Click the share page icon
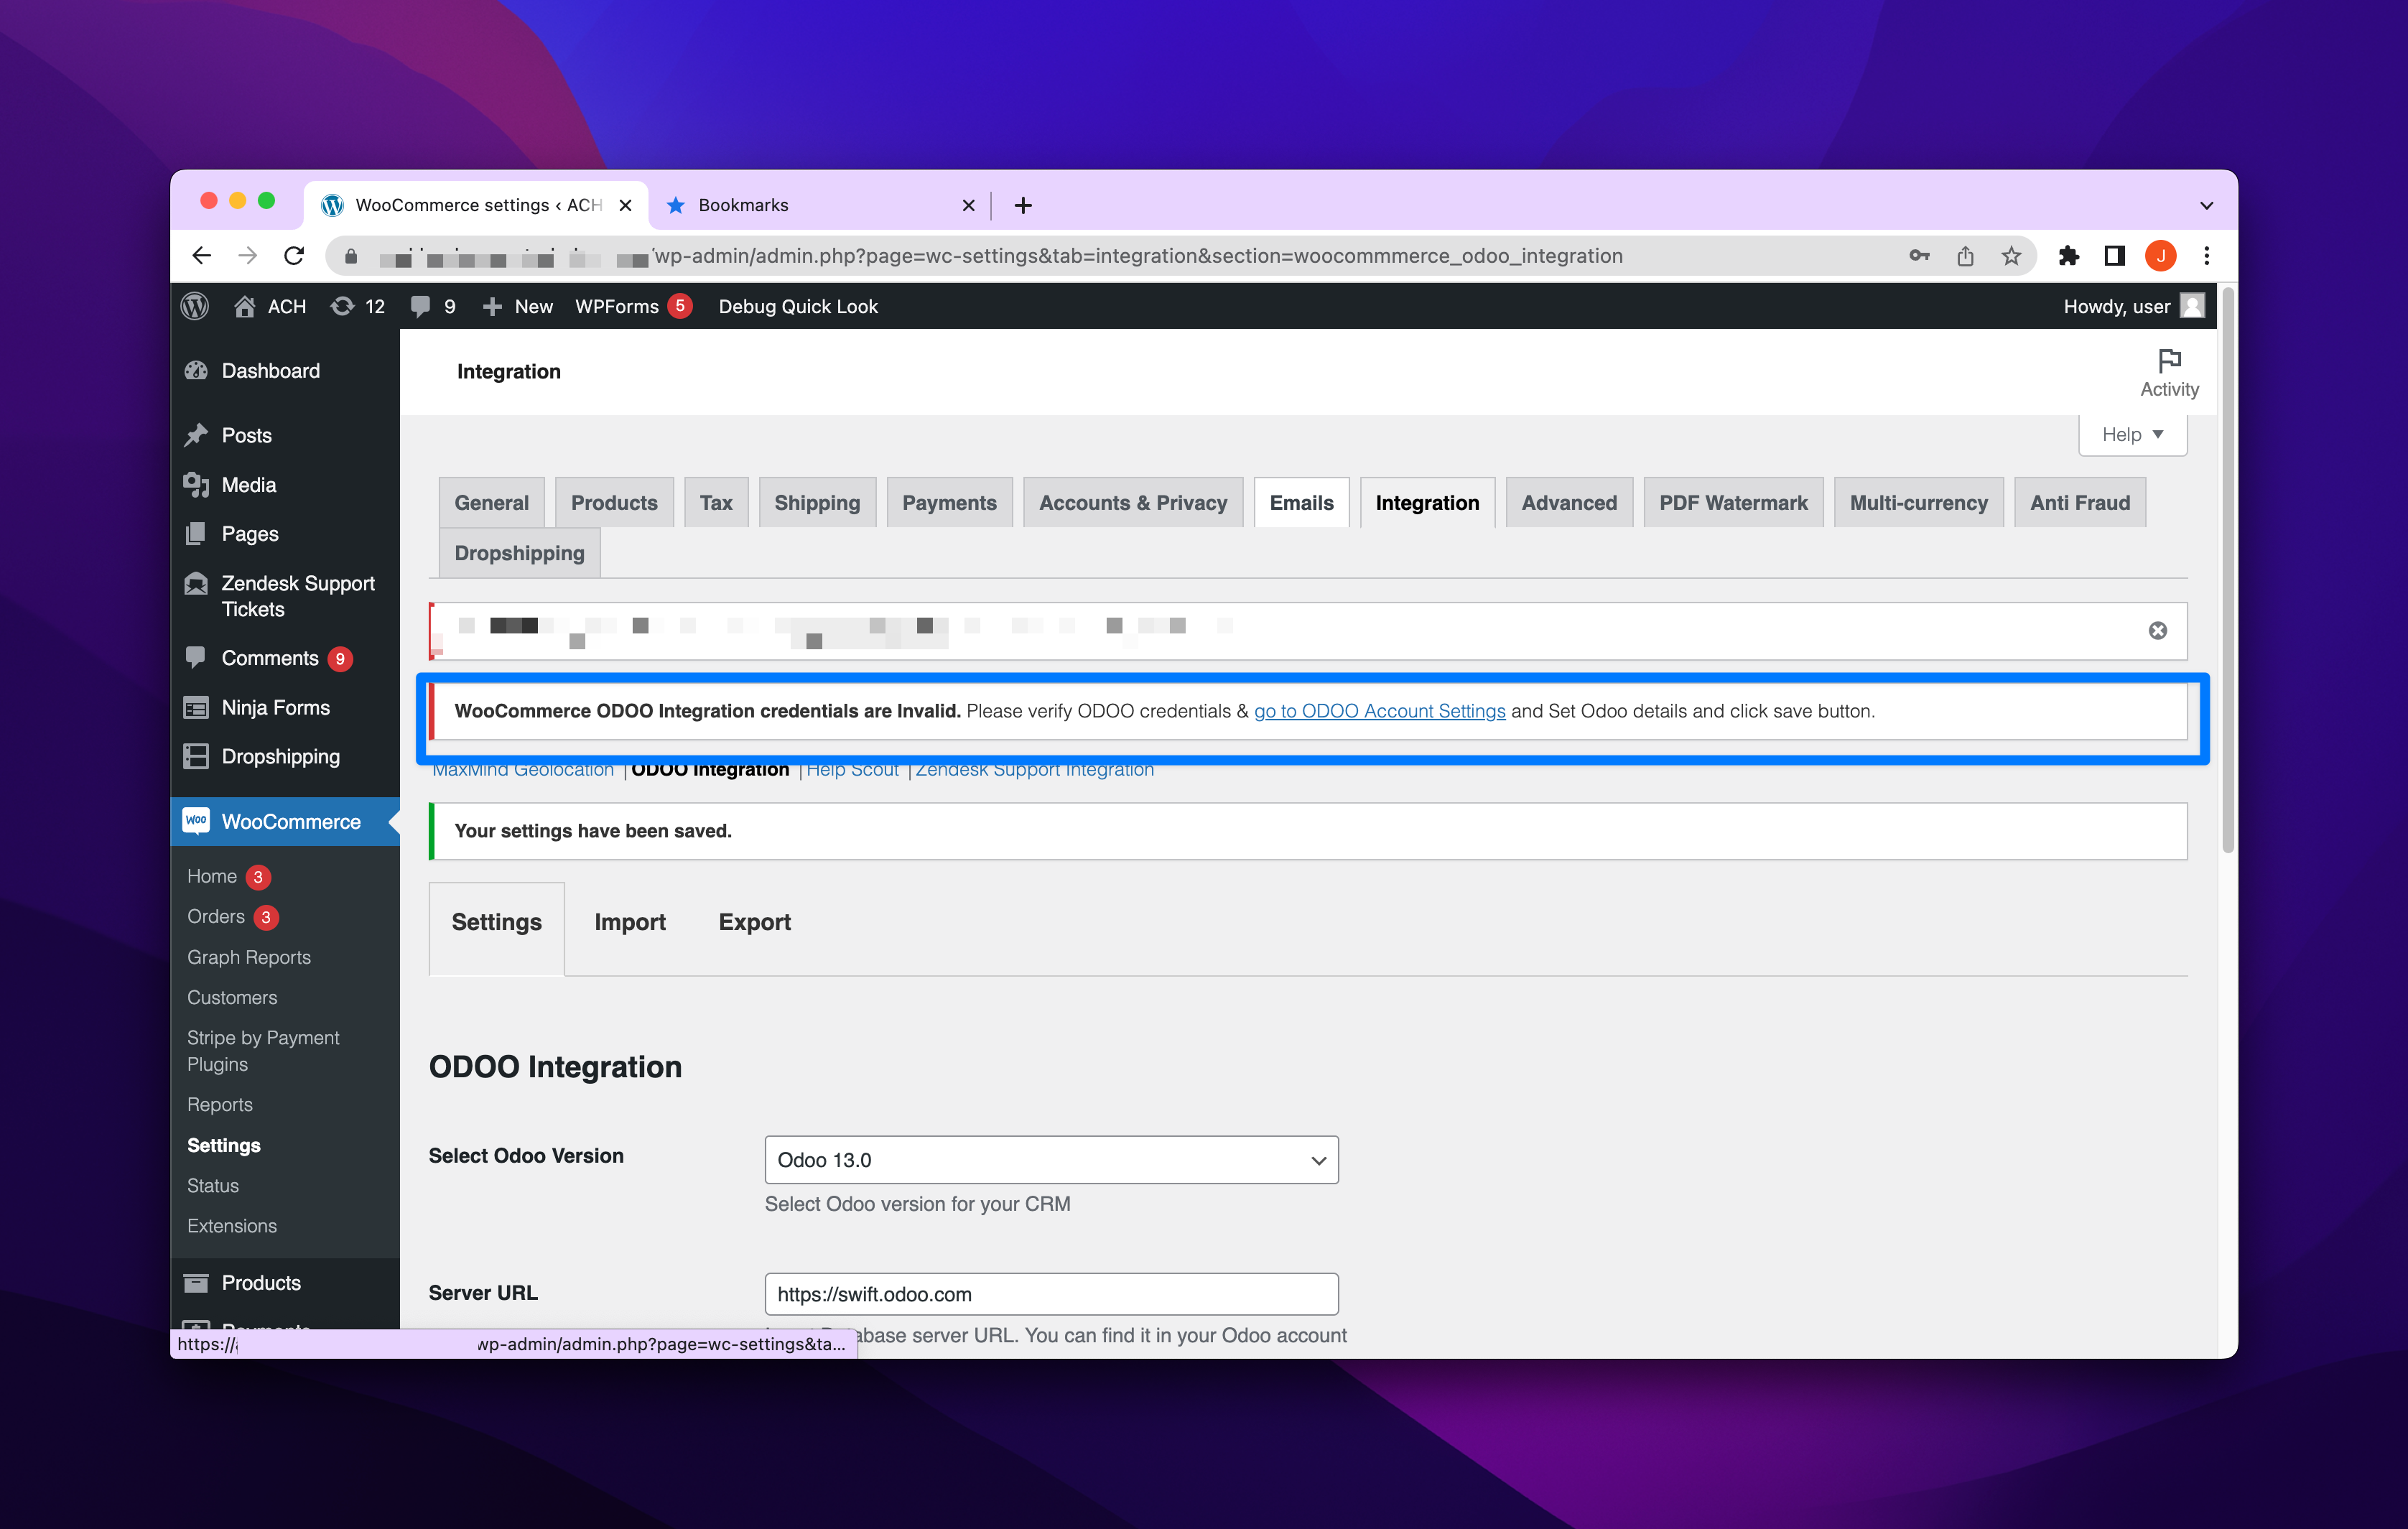This screenshot has width=2408, height=1529. click(1965, 256)
